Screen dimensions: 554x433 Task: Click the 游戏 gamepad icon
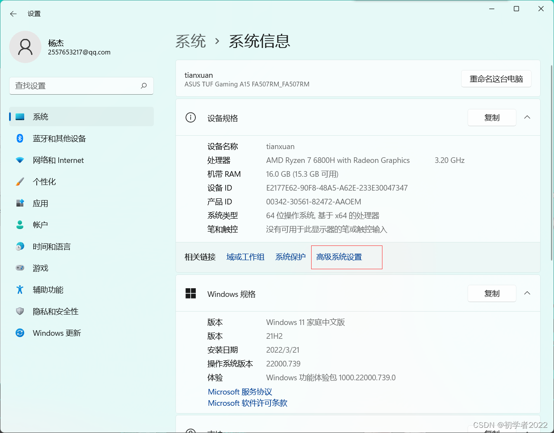(x=20, y=268)
